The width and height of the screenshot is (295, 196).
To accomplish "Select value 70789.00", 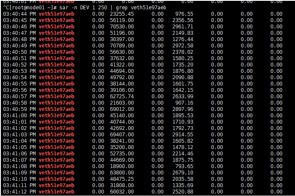I will pyautogui.click(x=122, y=46).
